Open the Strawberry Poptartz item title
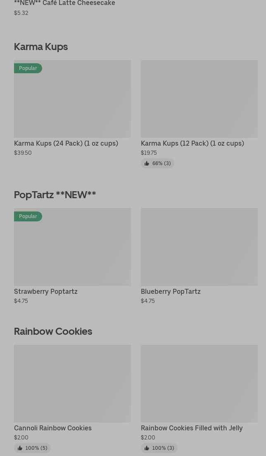Image resolution: width=266 pixels, height=456 pixels. coord(46,291)
